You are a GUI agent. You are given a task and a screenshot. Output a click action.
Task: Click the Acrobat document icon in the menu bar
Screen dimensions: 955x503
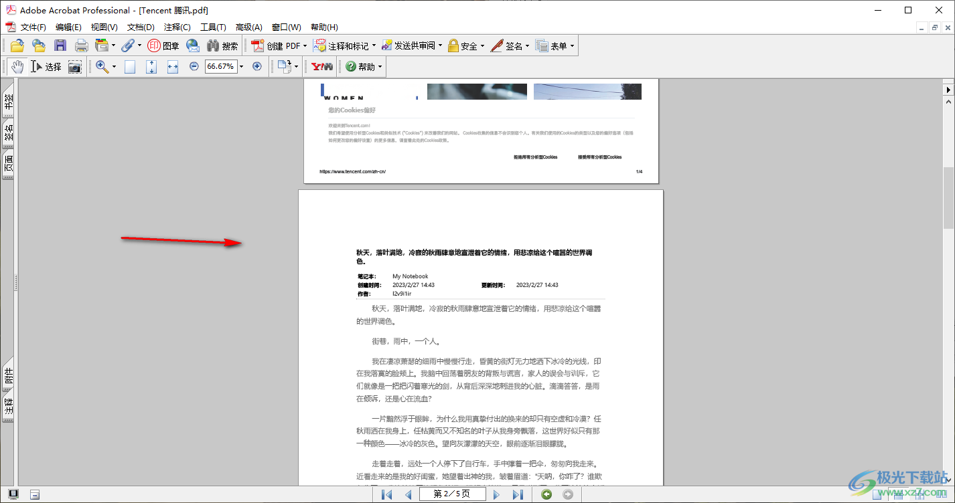pos(10,27)
